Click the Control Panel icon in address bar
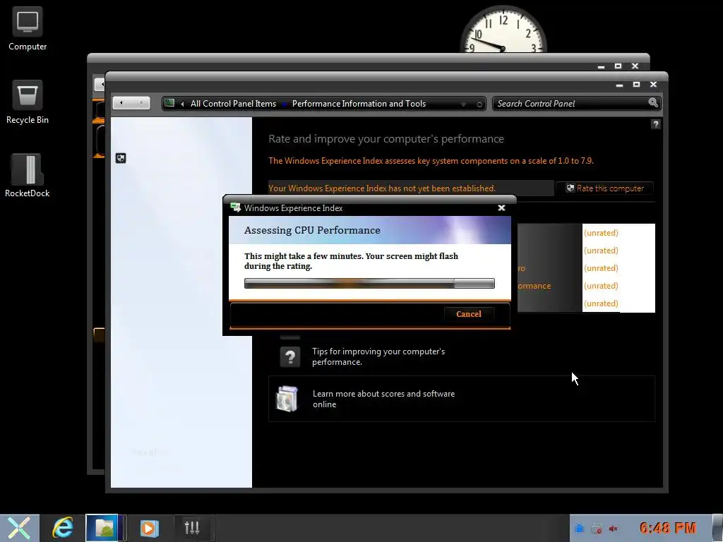Screen dimensions: 723x542 [169, 103]
